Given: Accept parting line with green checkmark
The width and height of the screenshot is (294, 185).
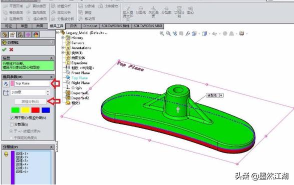Looking at the screenshot, I should [4, 49].
